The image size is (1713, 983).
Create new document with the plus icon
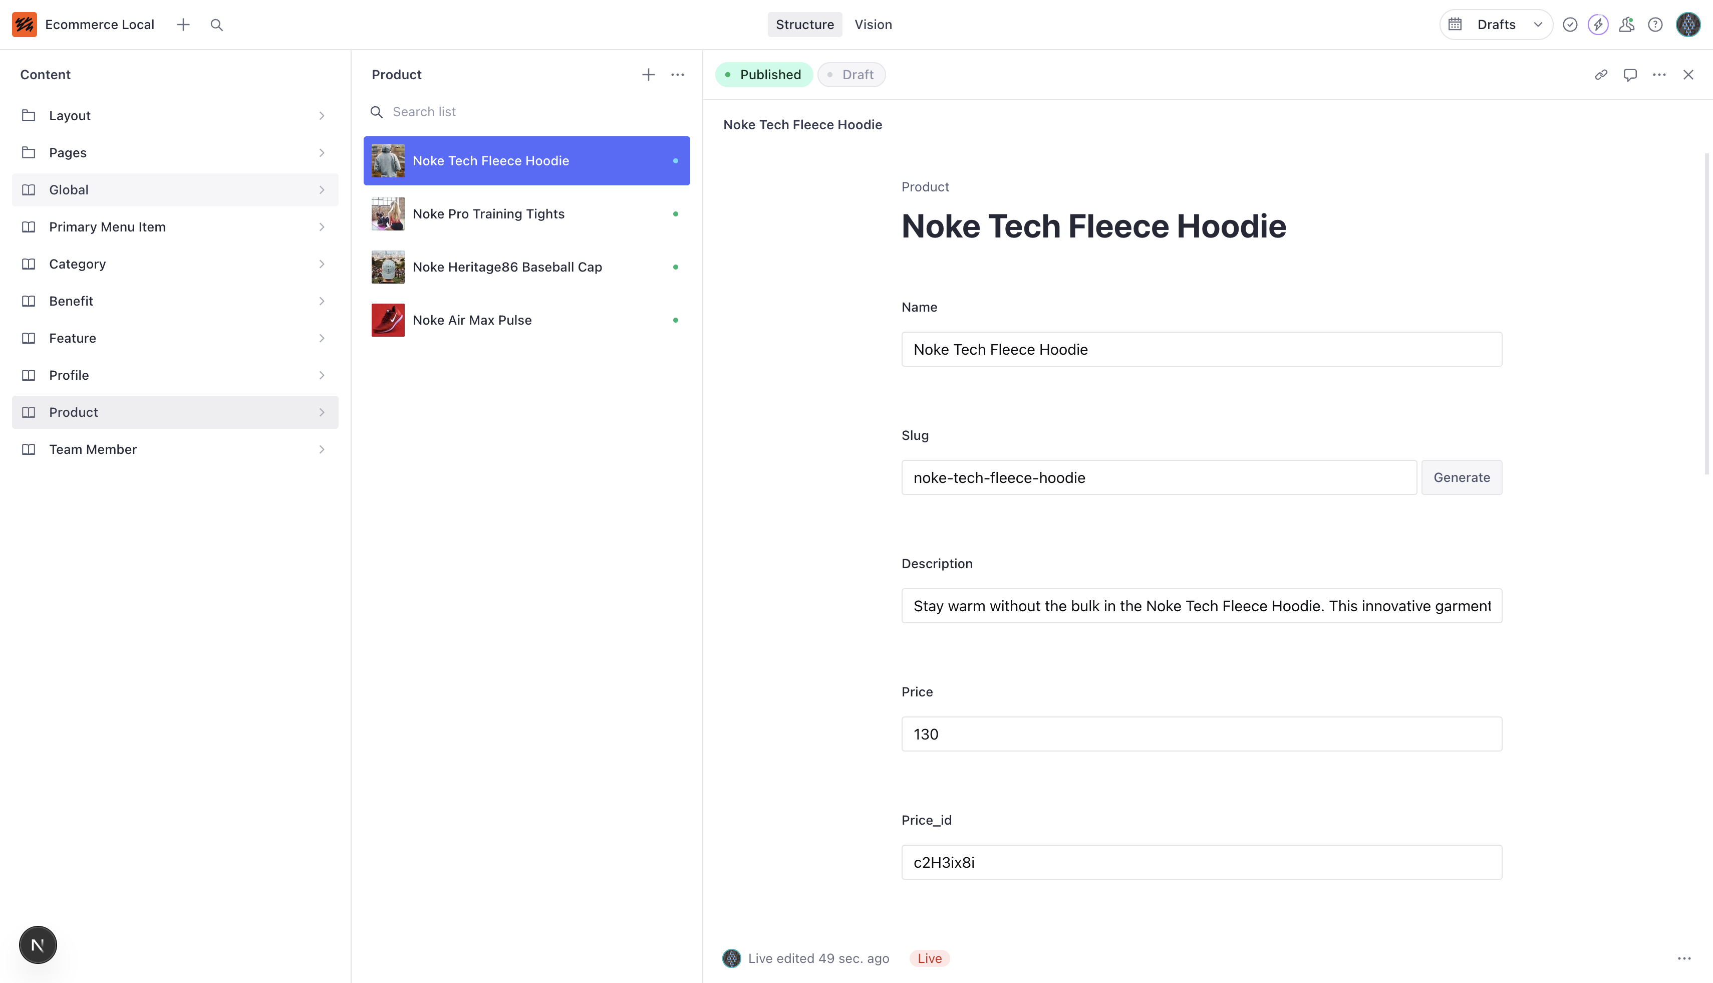[x=183, y=25]
